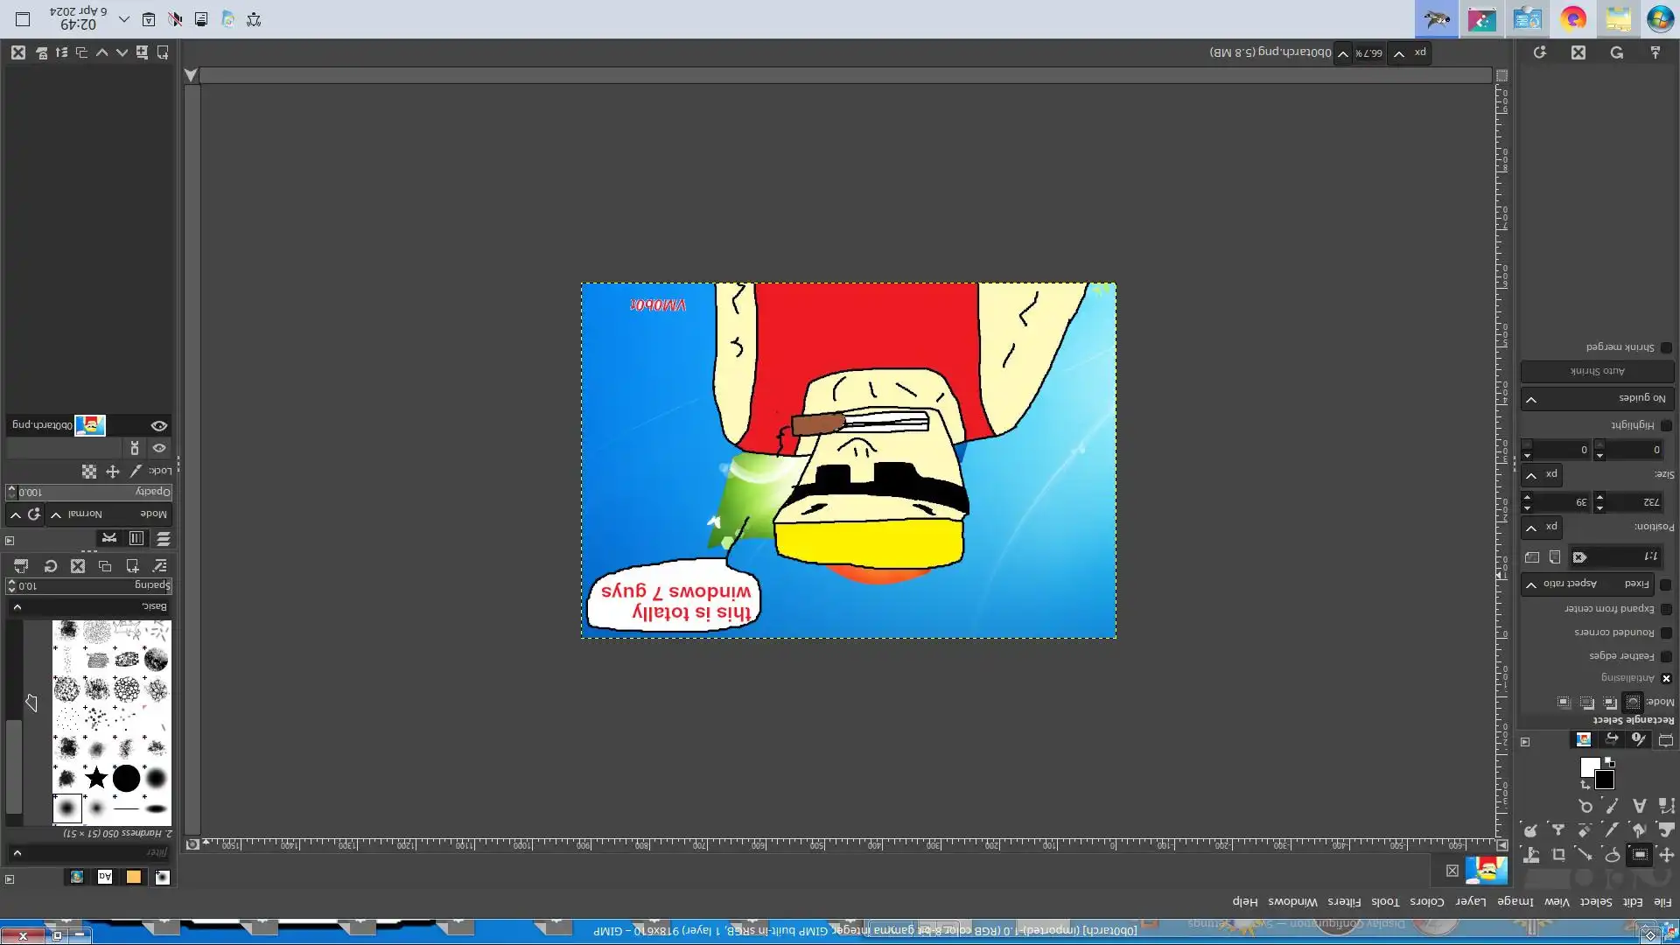Enable the Rounded corners checkbox
The height and width of the screenshot is (945, 1680).
click(1666, 633)
